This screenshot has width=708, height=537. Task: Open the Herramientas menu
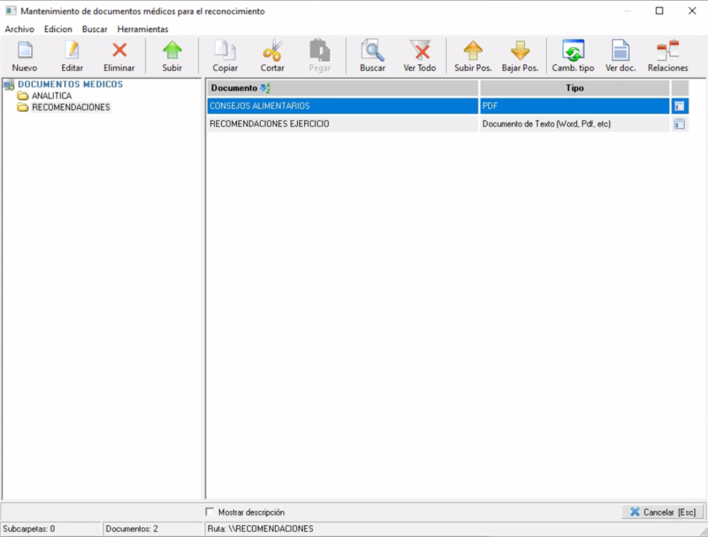click(142, 29)
